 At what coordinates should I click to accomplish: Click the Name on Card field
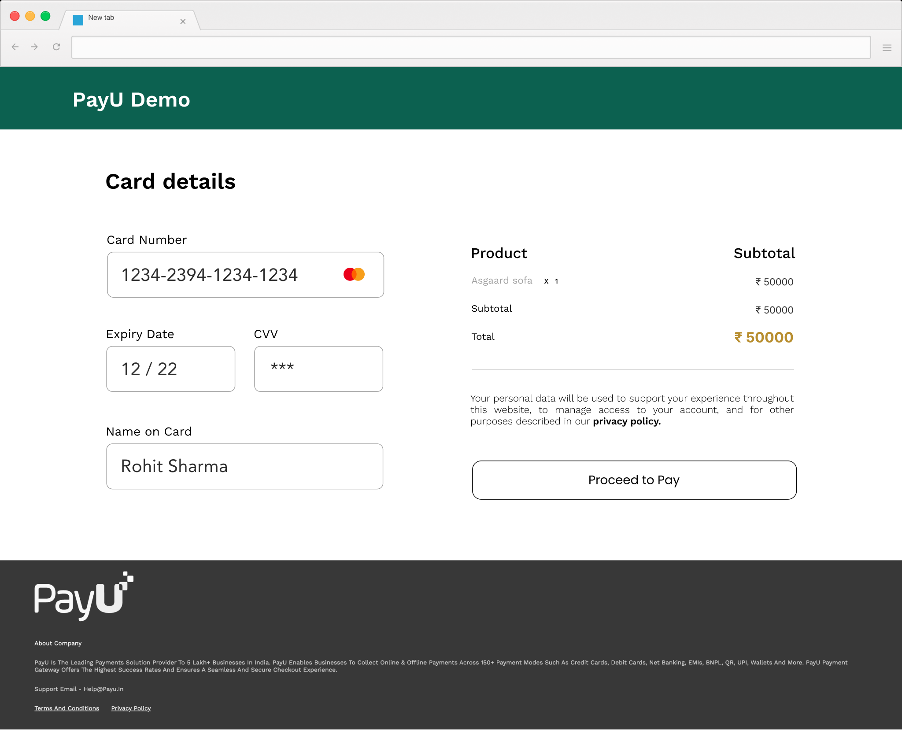click(244, 466)
